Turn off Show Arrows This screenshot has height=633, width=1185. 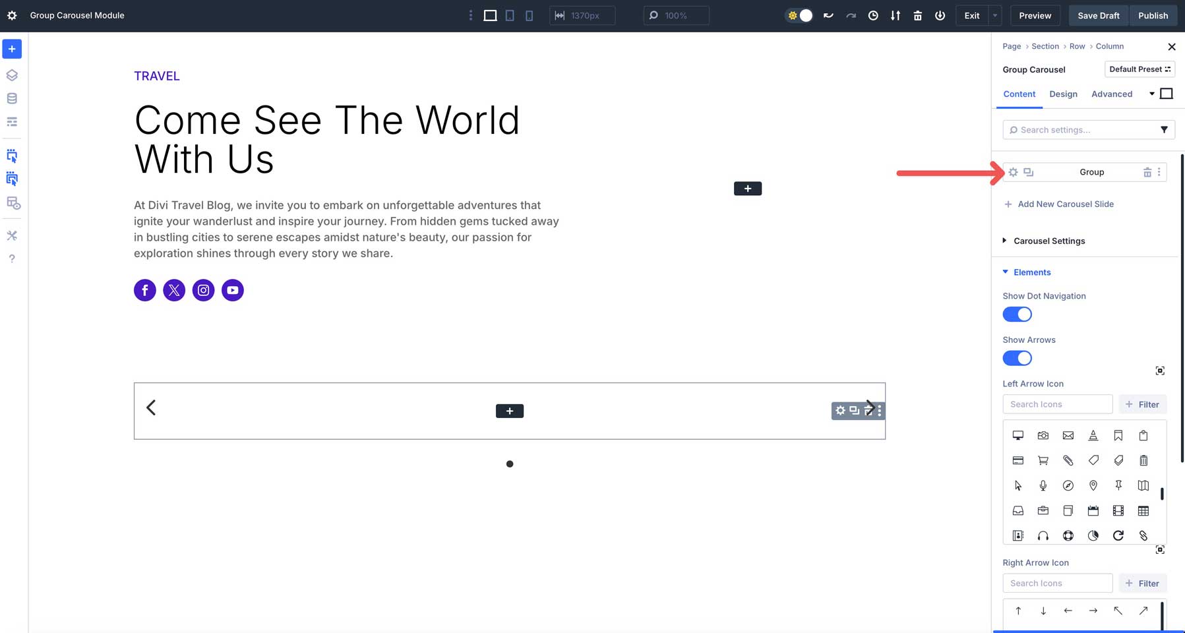click(x=1017, y=358)
